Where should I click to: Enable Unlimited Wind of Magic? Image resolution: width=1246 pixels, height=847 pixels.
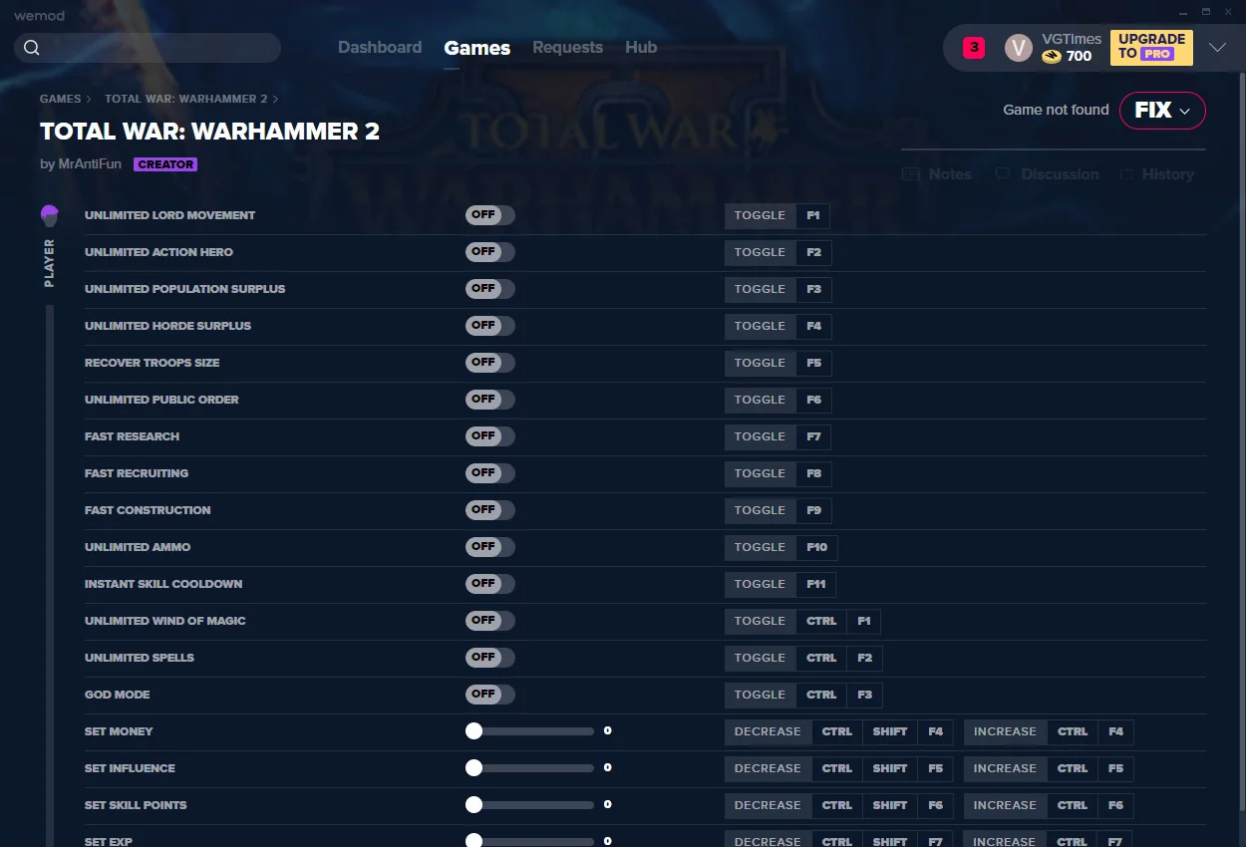point(490,621)
